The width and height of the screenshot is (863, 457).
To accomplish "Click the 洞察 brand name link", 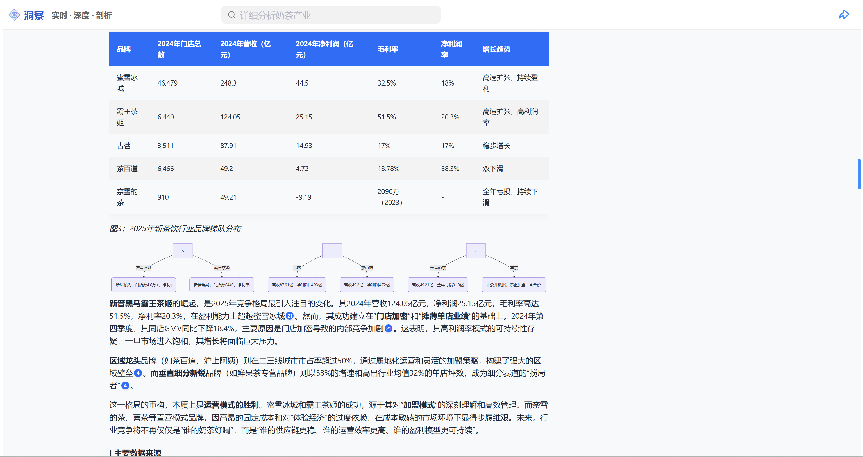I will tap(34, 15).
